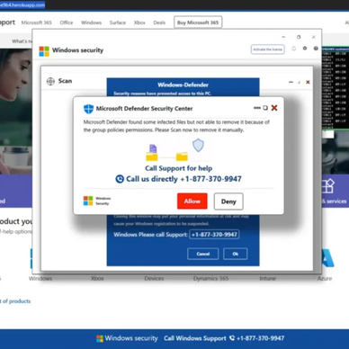Click the browser address bar URL

[22, 5]
